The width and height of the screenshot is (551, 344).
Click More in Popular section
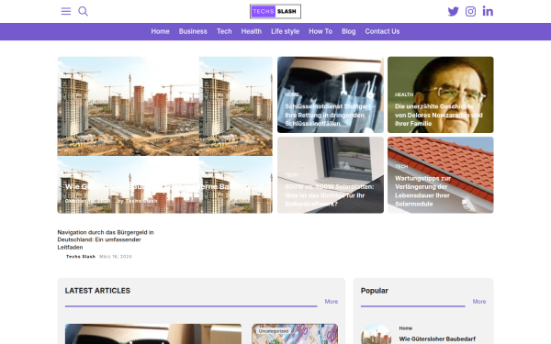[x=479, y=302]
